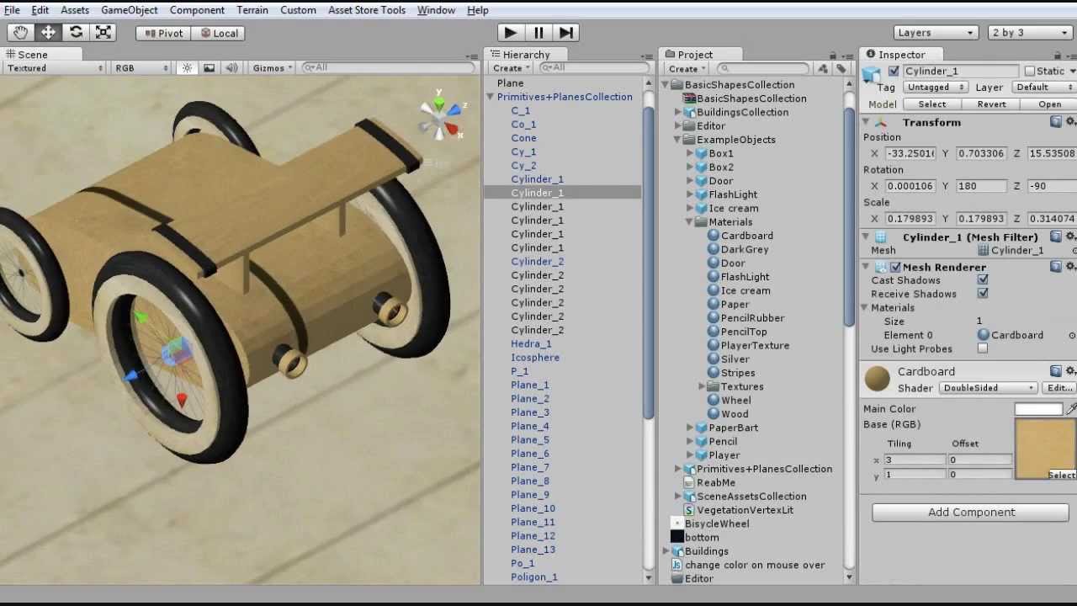Toggle scene lighting sun icon
Viewport: 1077px width, 606px height.
(x=188, y=68)
